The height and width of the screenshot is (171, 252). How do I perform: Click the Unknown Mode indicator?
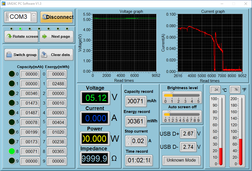click(x=181, y=160)
